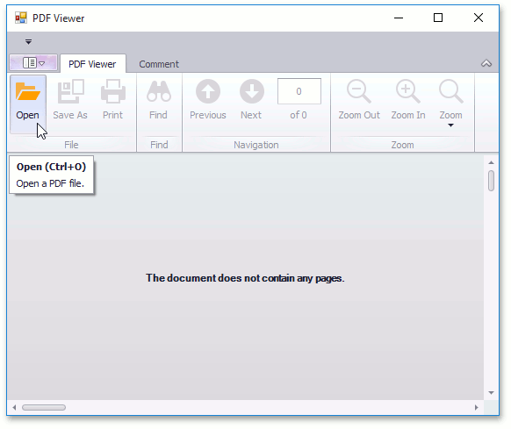The width and height of the screenshot is (511, 429).
Task: Click the Zoom Out magnifier
Action: [359, 91]
